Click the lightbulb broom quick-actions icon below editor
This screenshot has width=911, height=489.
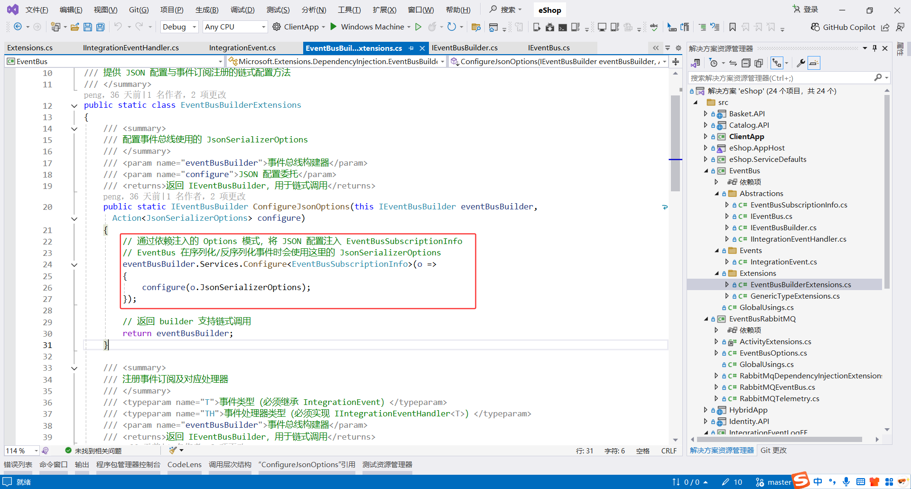click(173, 450)
